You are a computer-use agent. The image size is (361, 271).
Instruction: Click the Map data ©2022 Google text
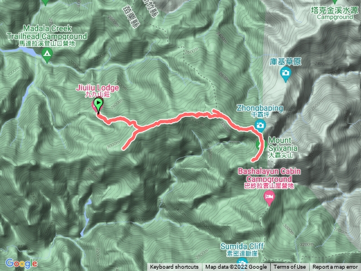236,267
